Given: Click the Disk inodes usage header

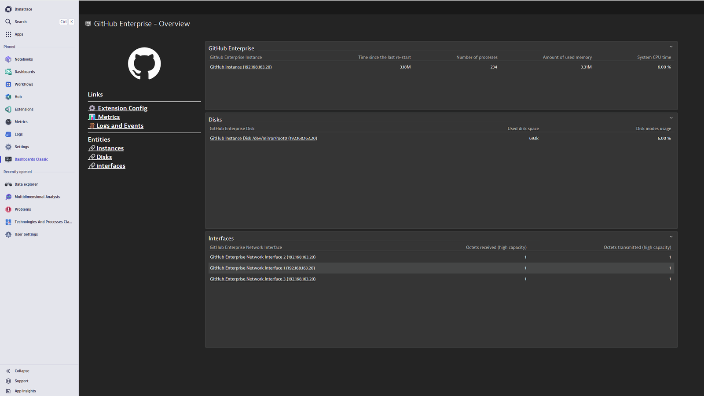Looking at the screenshot, I should 653,128.
